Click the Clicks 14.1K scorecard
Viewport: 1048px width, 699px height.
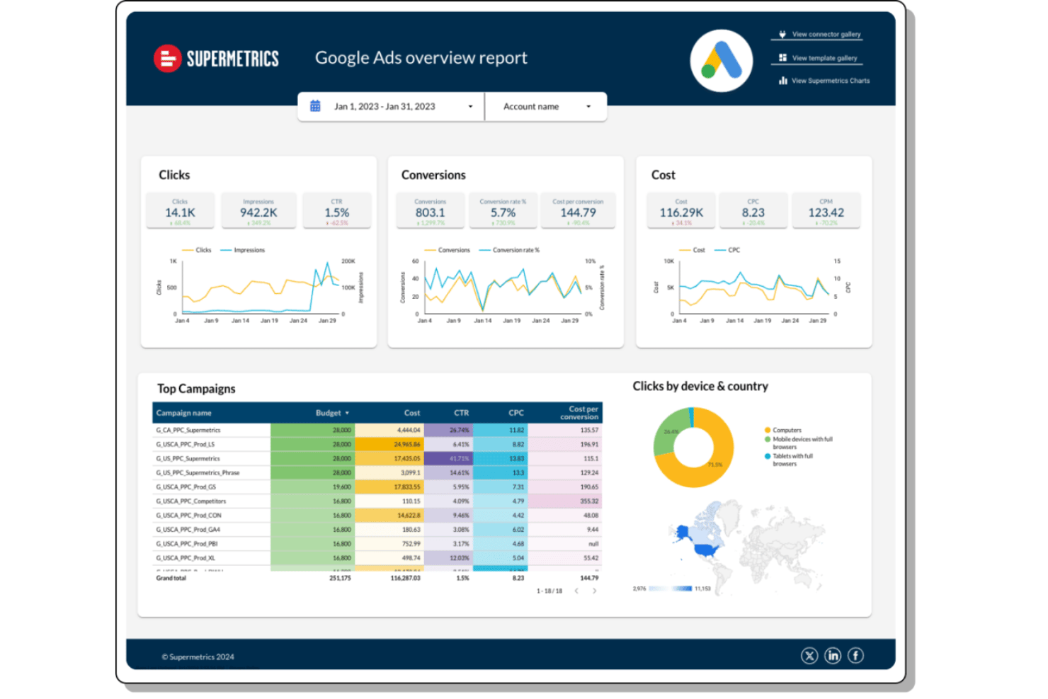pyautogui.click(x=180, y=211)
